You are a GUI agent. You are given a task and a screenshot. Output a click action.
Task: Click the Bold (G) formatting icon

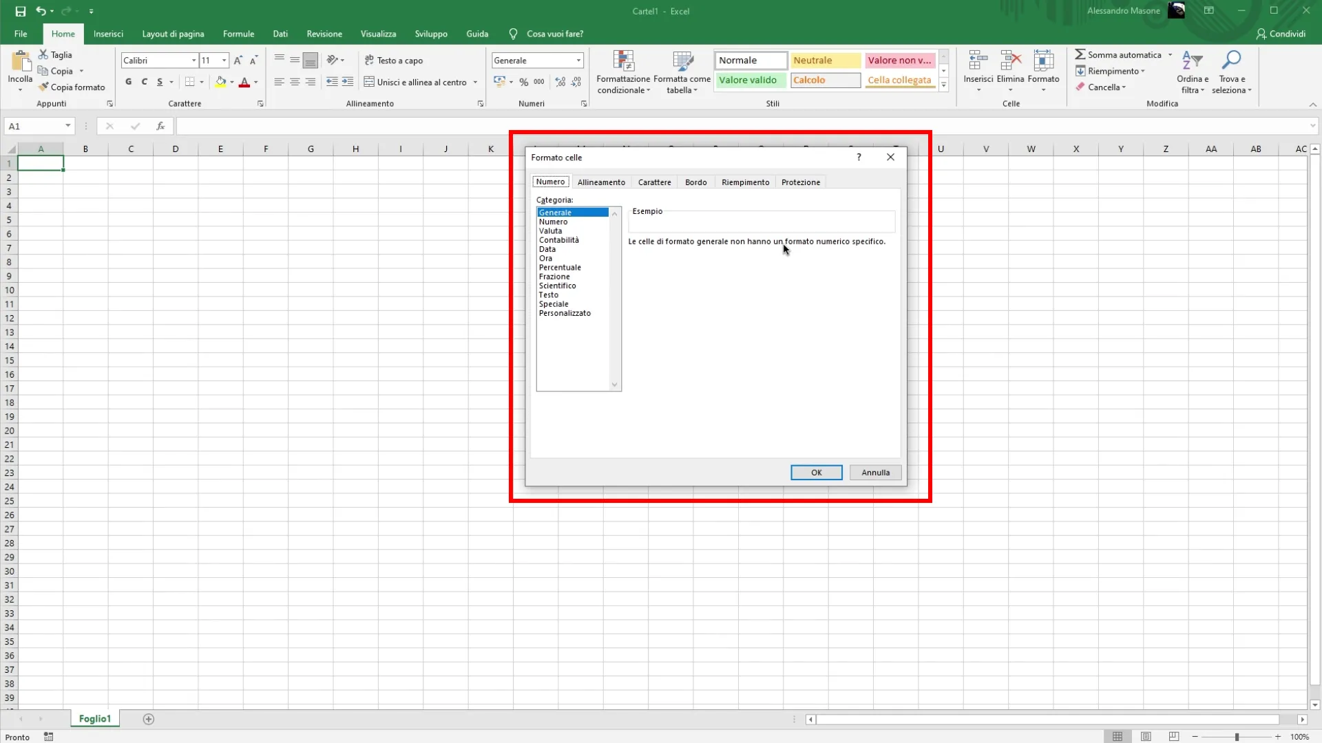128,82
